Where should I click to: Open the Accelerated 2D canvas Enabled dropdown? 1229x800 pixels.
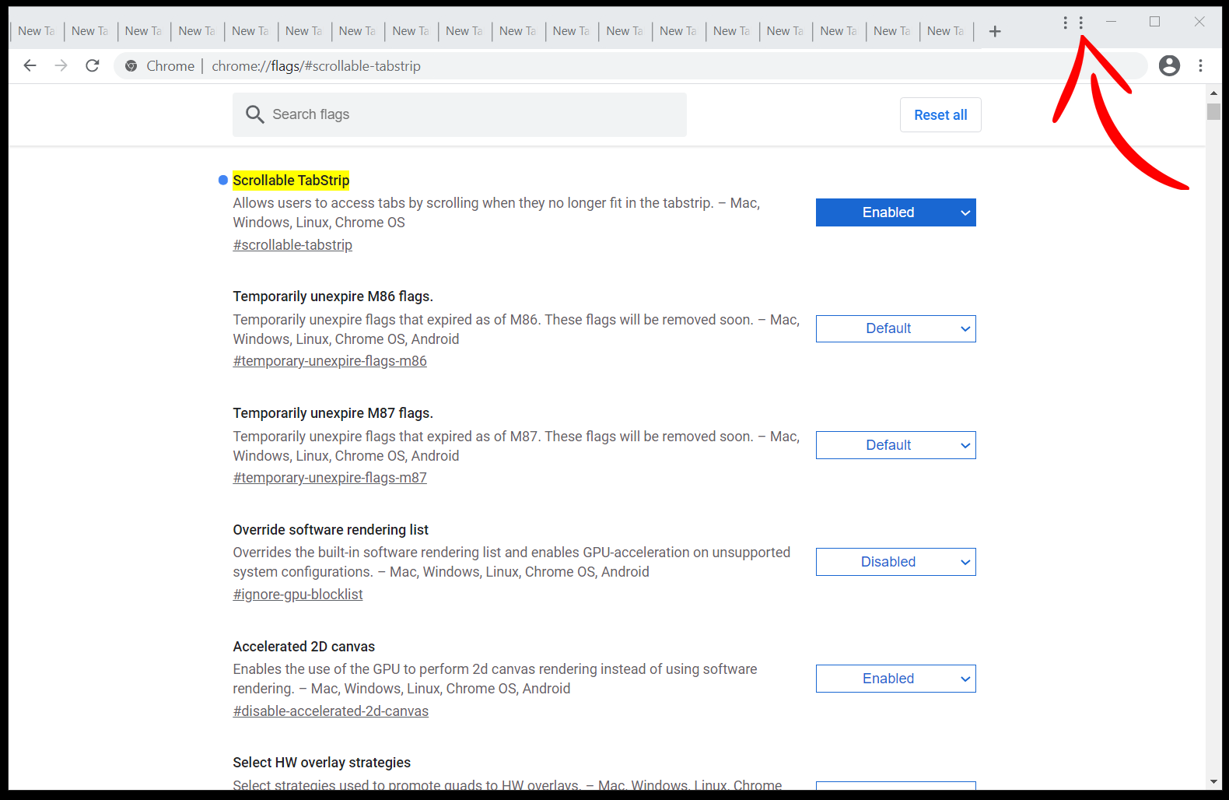coord(895,679)
